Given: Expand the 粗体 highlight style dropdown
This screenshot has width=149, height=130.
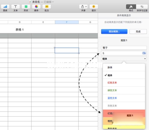Looking at the screenshot, I should pos(124,59).
